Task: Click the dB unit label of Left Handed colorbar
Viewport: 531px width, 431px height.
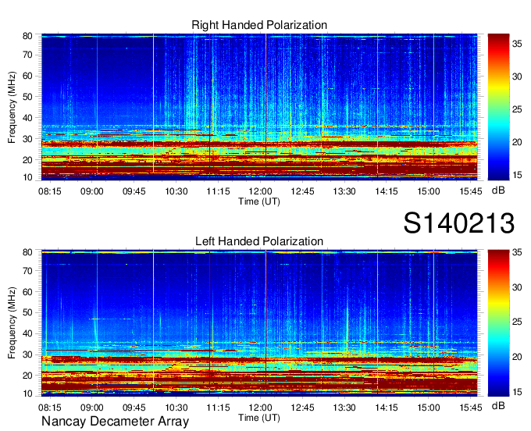Action: pyautogui.click(x=498, y=405)
